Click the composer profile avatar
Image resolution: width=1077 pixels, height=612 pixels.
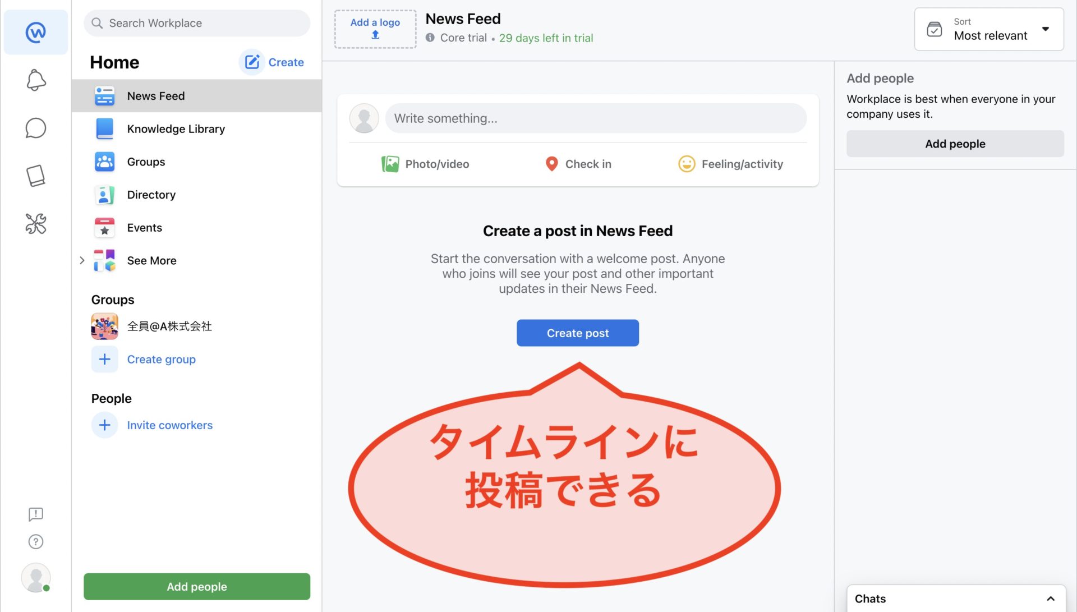coord(364,118)
